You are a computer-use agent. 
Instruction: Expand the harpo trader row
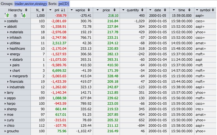(5, 104)
